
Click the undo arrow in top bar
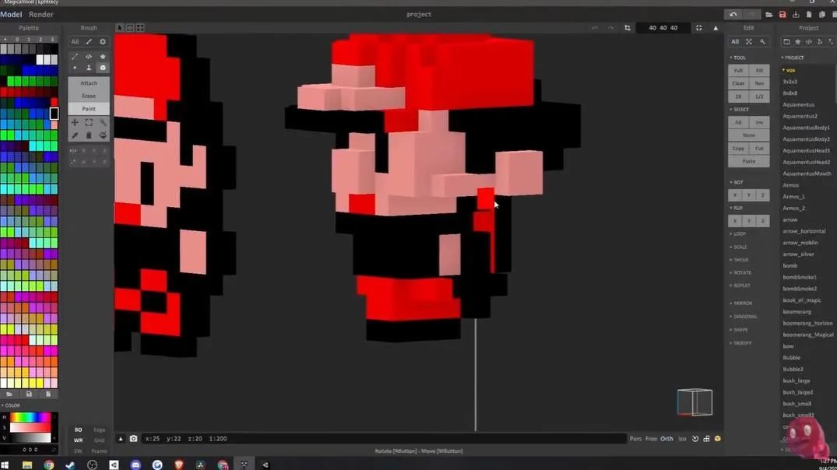[x=733, y=15]
